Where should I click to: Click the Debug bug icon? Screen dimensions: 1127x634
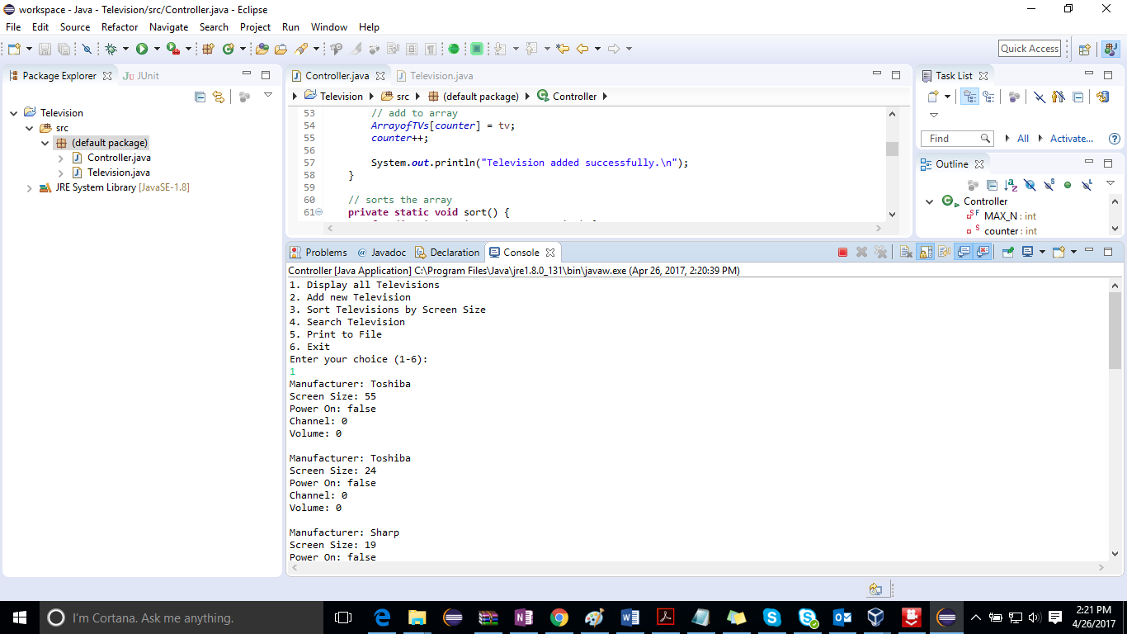coord(111,49)
